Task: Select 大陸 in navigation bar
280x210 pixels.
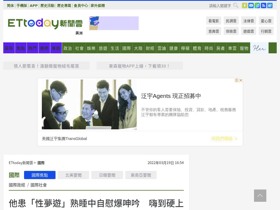Action: [138, 48]
